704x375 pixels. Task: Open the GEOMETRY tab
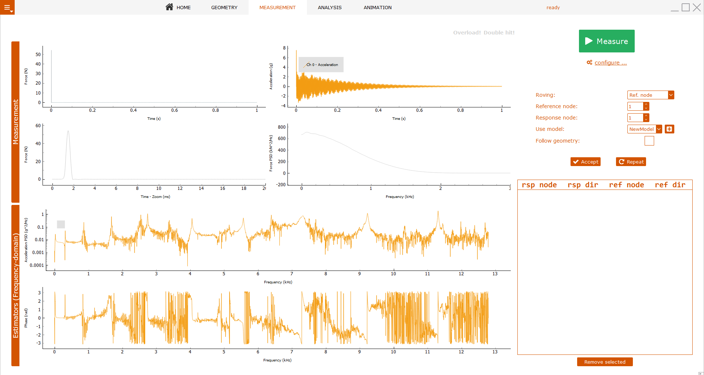pos(224,7)
